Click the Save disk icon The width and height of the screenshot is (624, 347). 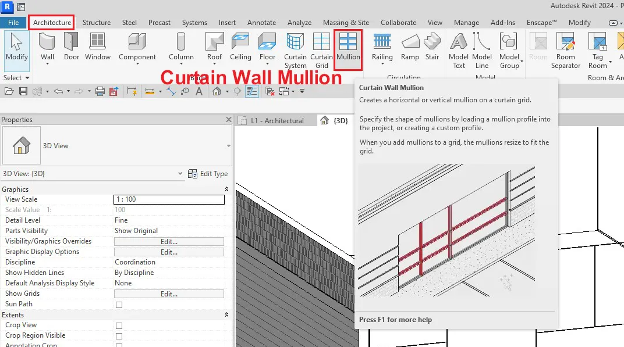tap(23, 91)
